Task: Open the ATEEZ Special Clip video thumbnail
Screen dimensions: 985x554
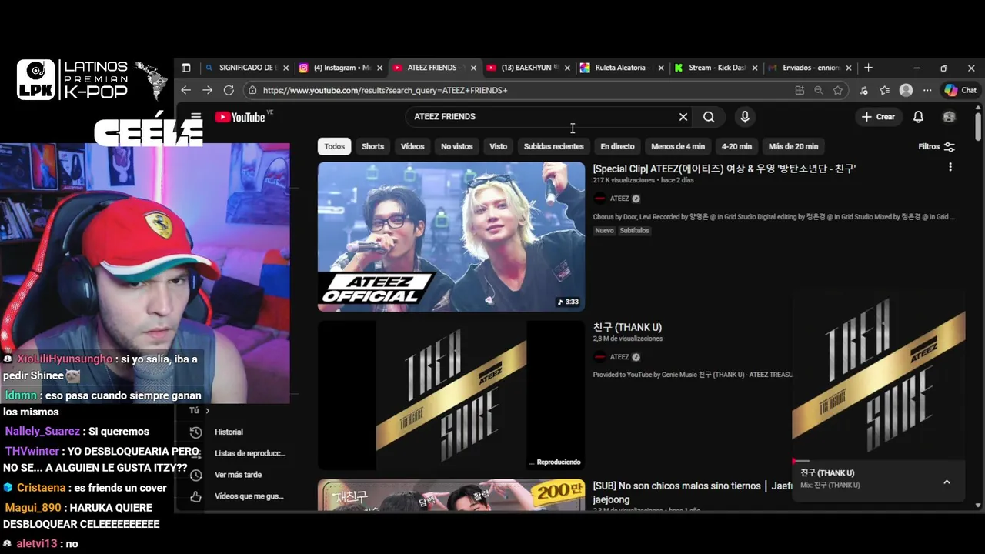Action: click(451, 236)
